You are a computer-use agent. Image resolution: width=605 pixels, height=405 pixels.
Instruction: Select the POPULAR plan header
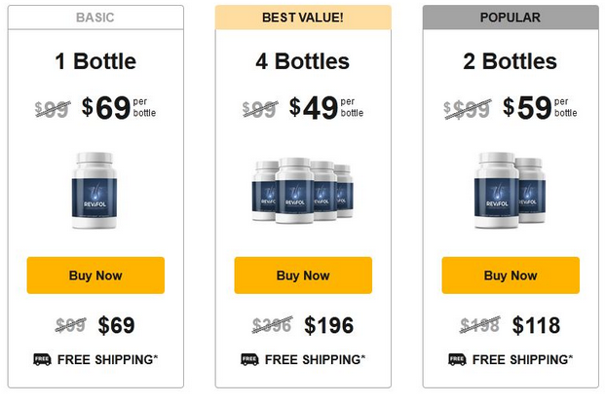[510, 18]
